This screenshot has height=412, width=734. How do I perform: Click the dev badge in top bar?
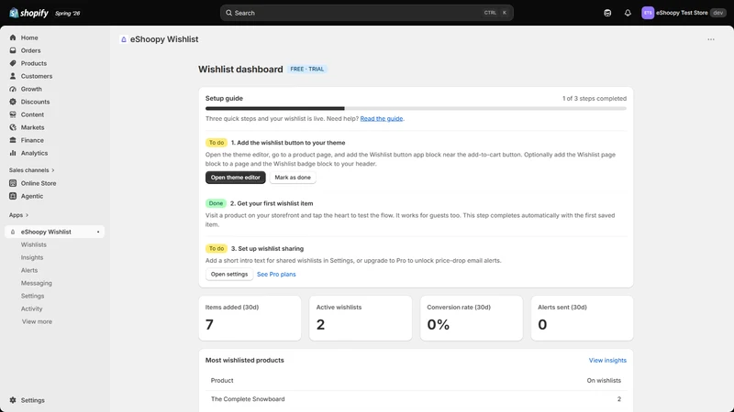coord(718,13)
